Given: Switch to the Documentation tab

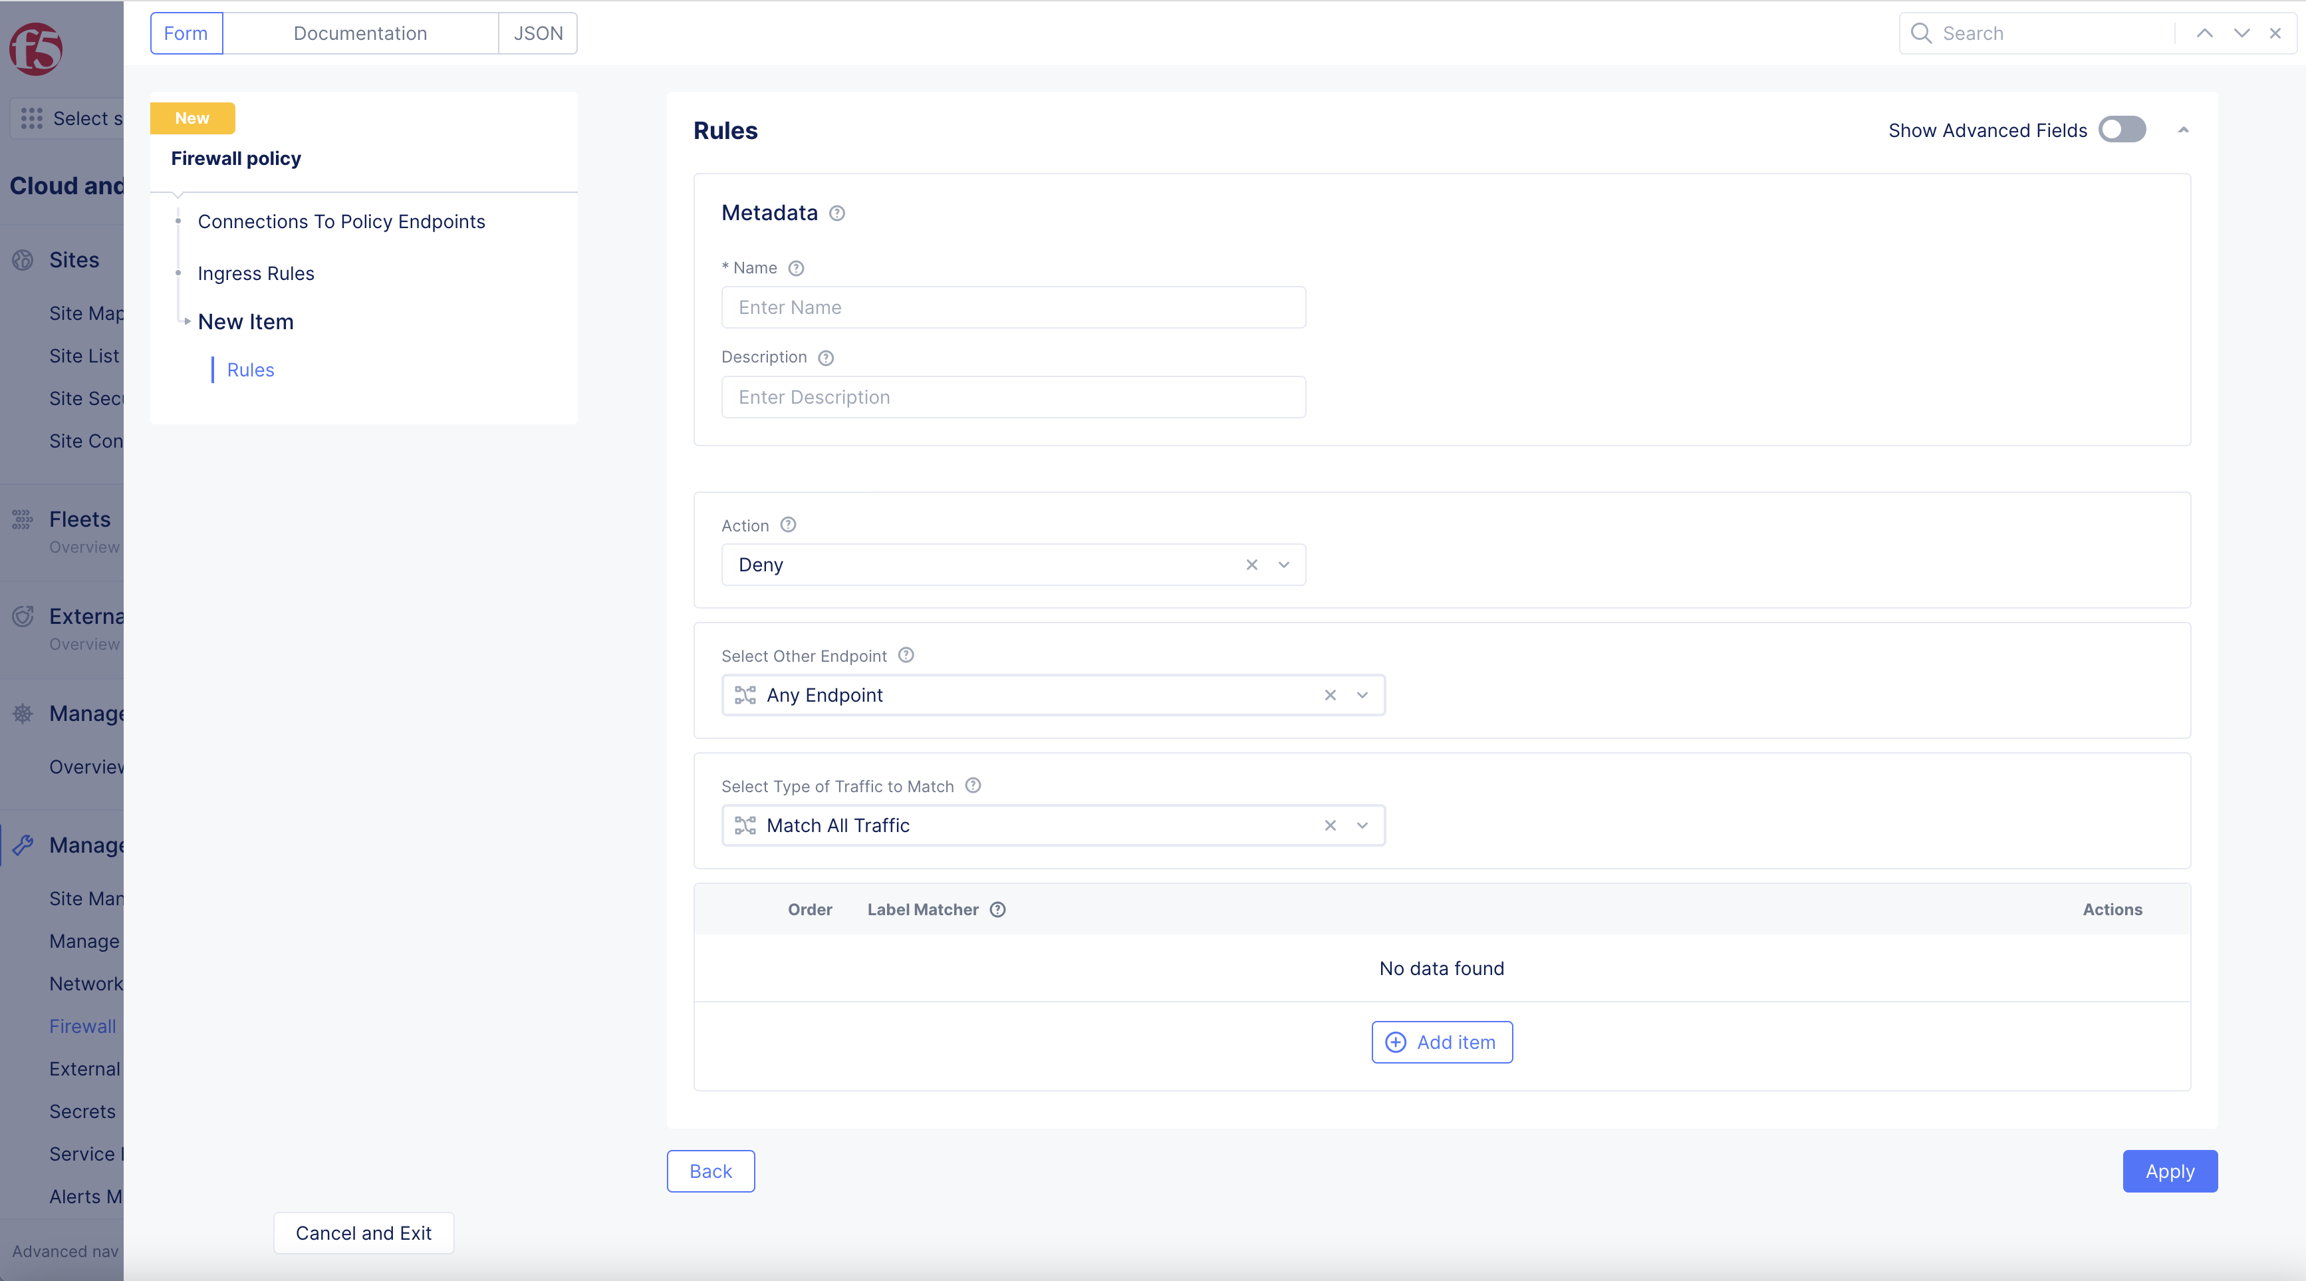Looking at the screenshot, I should point(360,33).
